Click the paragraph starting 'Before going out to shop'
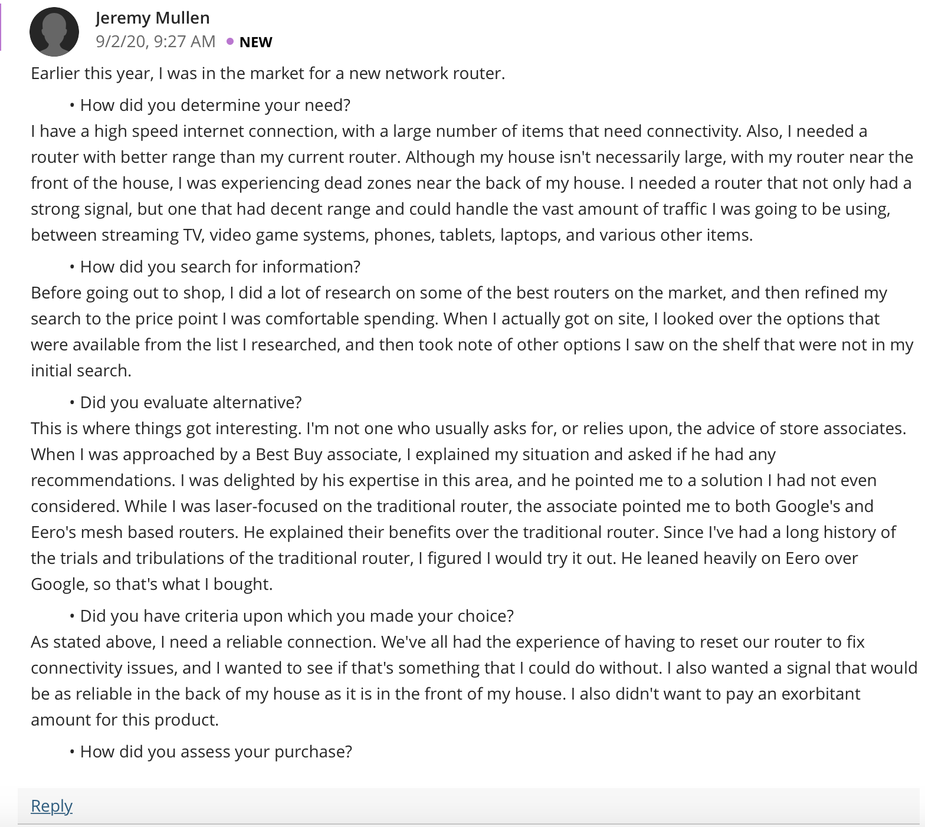The width and height of the screenshot is (925, 827). click(472, 332)
